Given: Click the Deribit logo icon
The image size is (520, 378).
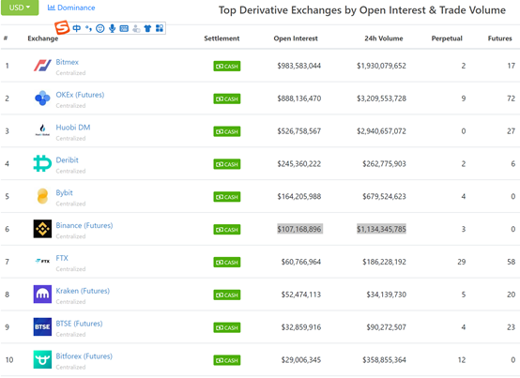Looking at the screenshot, I should 42,163.
